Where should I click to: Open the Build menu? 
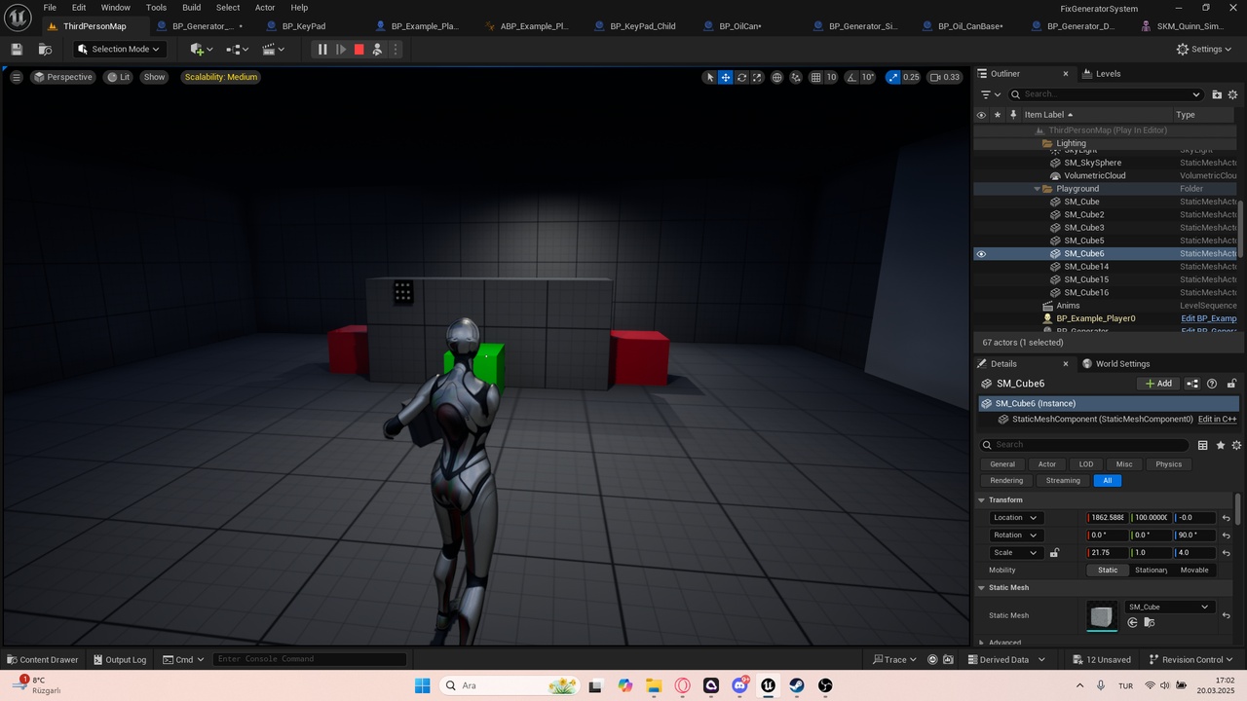[192, 7]
